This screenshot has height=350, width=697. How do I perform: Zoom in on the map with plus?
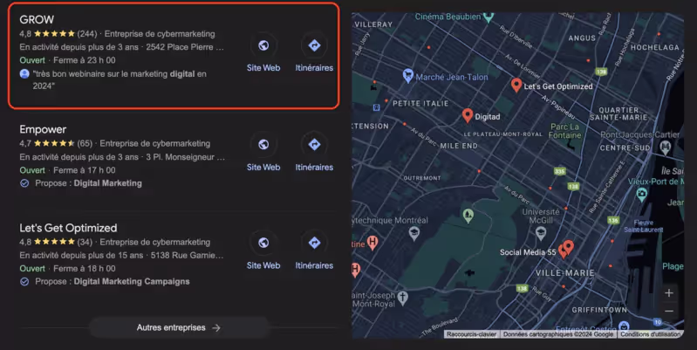tap(668, 293)
